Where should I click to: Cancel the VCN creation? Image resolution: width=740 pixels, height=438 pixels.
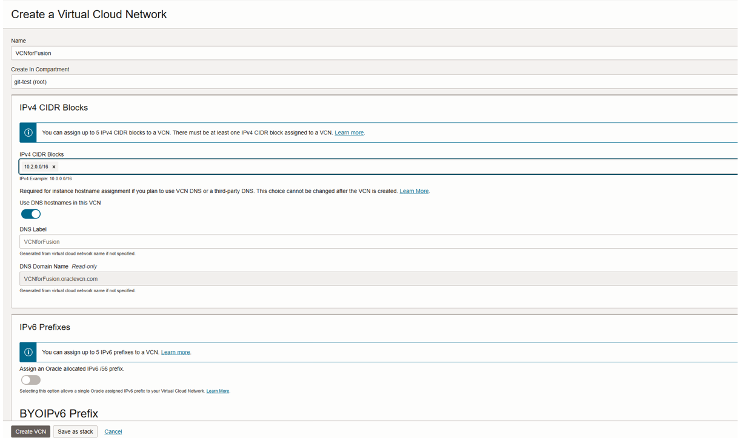pyautogui.click(x=113, y=432)
